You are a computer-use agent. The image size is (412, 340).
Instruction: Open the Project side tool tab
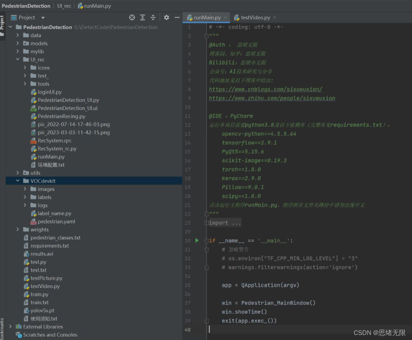(x=2, y=25)
